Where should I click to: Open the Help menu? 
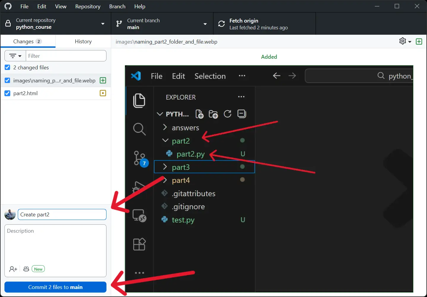[x=140, y=6]
